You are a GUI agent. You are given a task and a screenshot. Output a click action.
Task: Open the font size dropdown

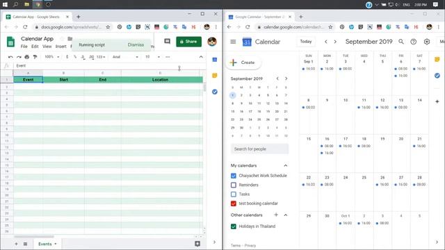(x=152, y=57)
